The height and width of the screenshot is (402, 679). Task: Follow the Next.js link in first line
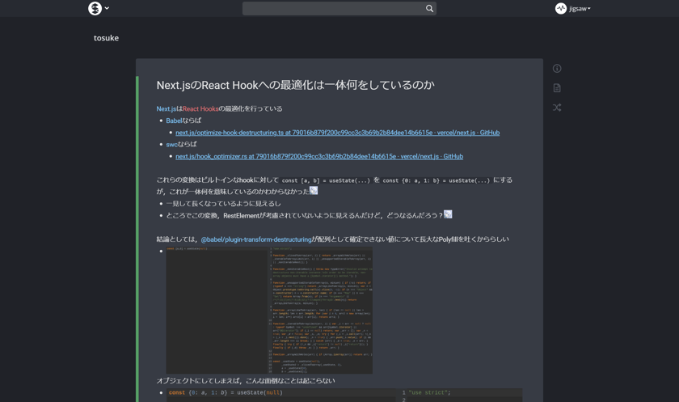pyautogui.click(x=167, y=108)
